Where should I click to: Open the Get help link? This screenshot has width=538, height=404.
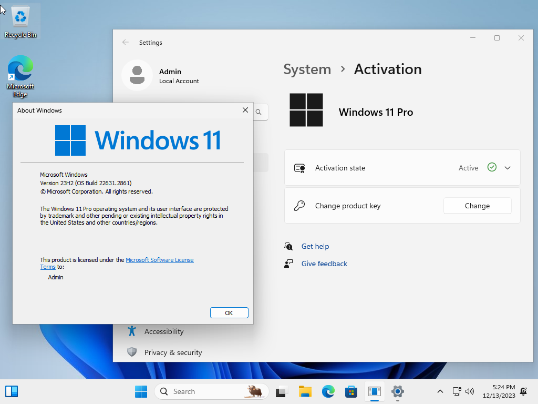pyautogui.click(x=315, y=246)
